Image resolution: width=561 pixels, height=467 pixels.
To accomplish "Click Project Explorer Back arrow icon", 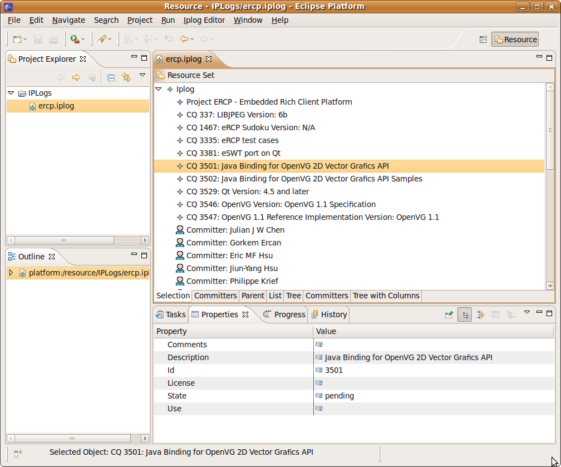I will pyautogui.click(x=61, y=77).
